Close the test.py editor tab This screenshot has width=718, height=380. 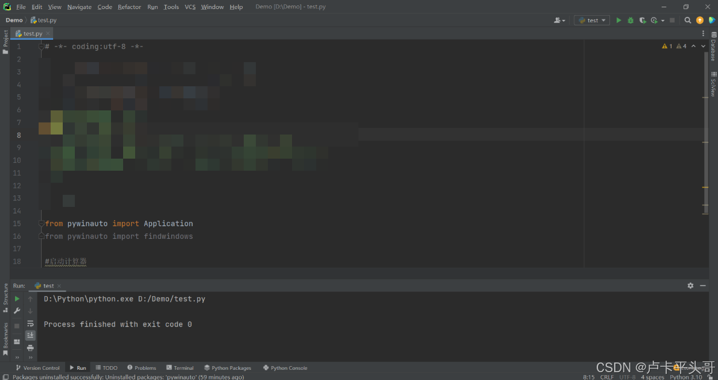pos(48,33)
